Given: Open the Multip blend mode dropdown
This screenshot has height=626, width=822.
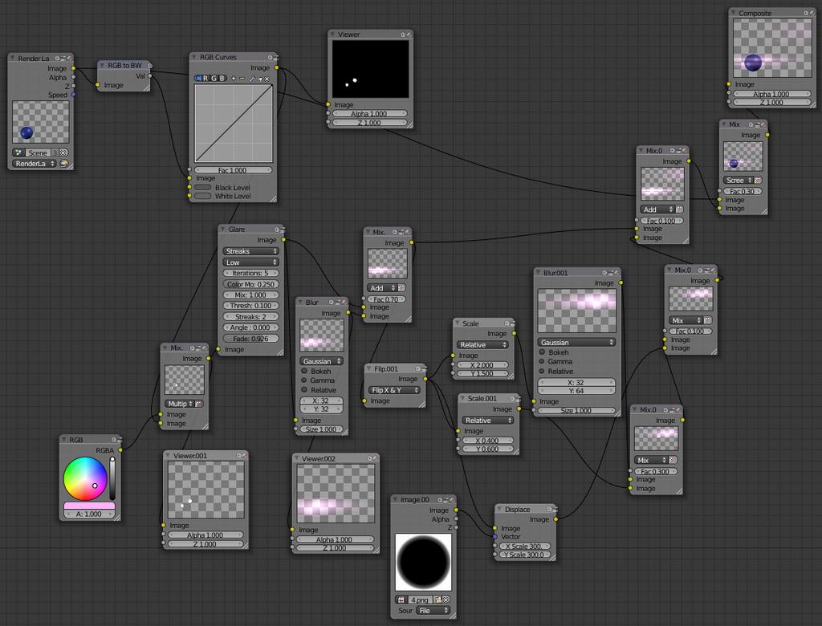Looking at the screenshot, I should tap(179, 404).
